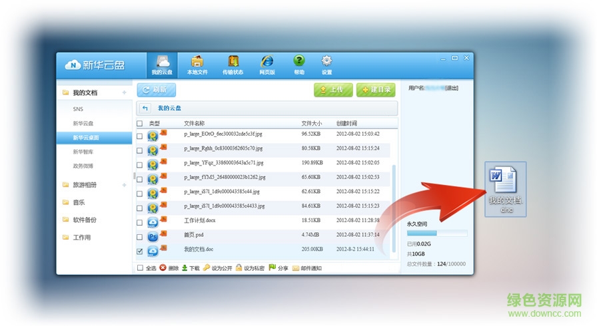Screen dimensions: 597x326
Task: Uncheck the box for 我的文档.doc
Action: coord(140,251)
